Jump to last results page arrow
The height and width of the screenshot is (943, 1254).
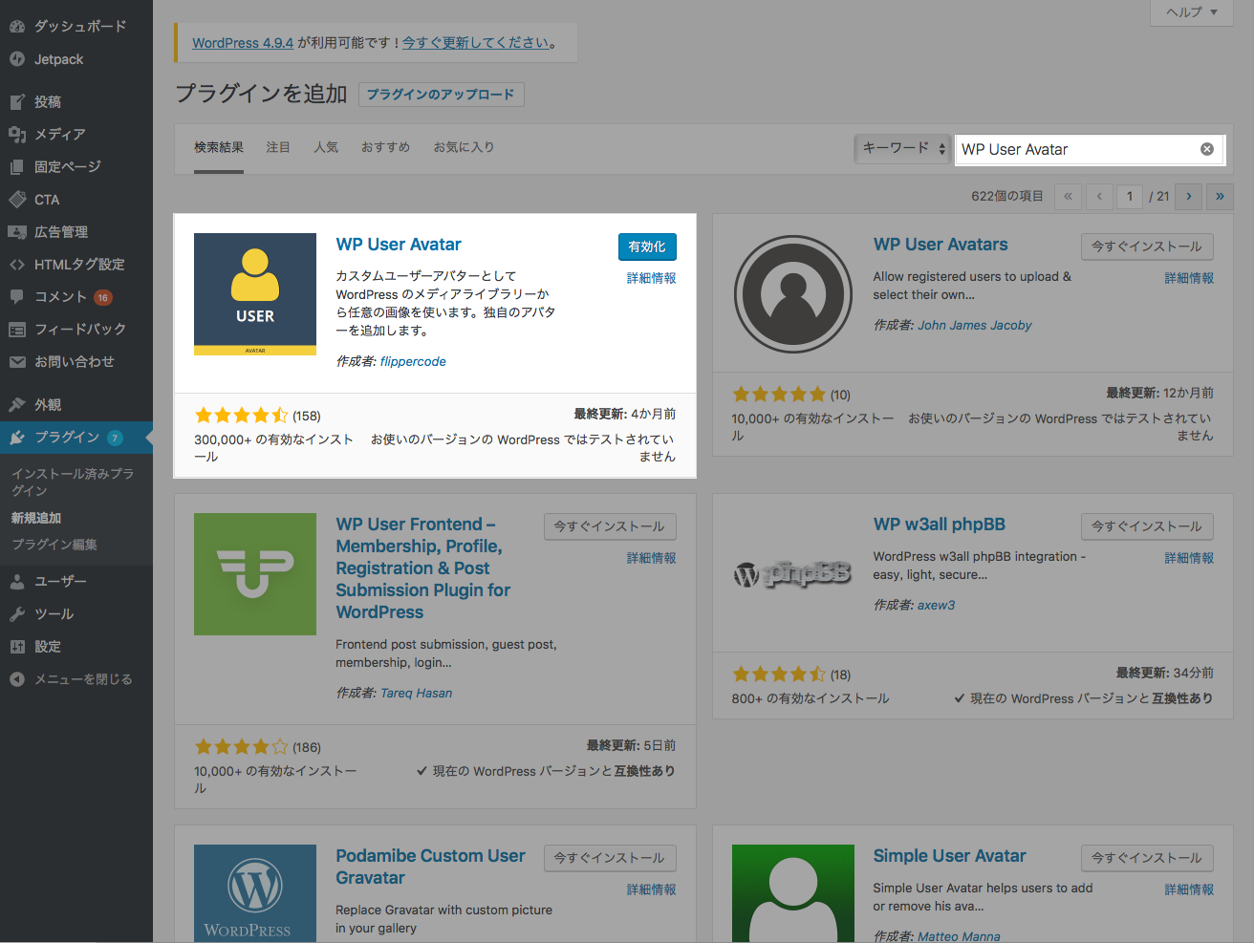point(1220,196)
